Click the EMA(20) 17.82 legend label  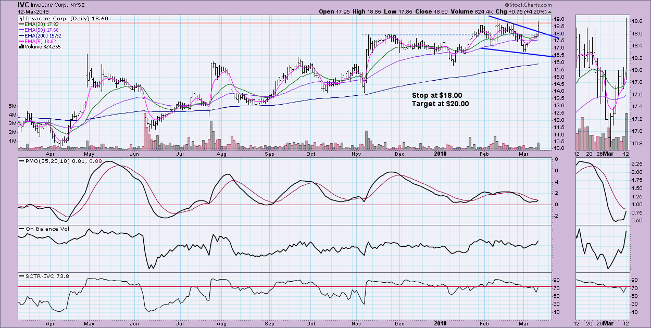(x=43, y=24)
